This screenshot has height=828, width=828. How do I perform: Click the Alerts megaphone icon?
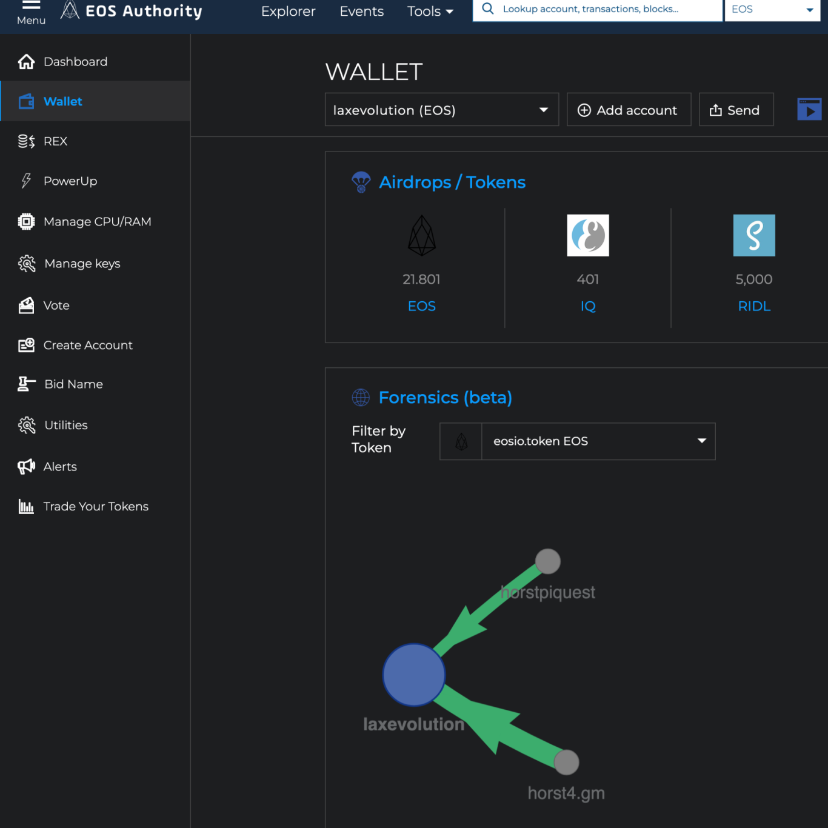click(x=26, y=467)
